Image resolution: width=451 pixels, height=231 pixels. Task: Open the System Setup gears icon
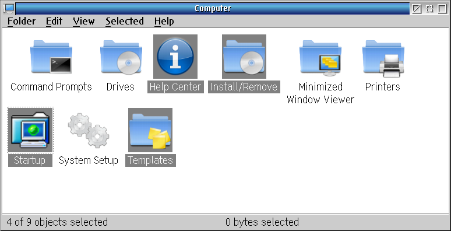click(89, 131)
